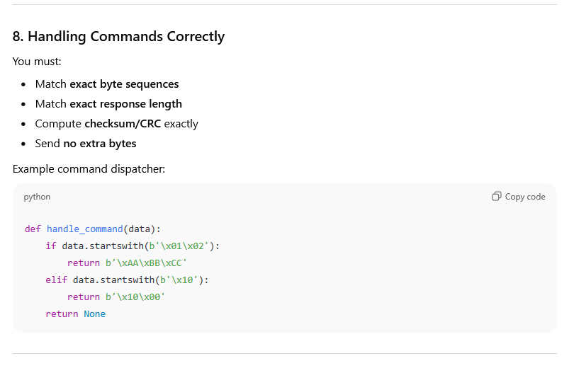Click the 'elif' keyword in code
Image resolution: width=574 pixels, height=368 pixels.
[x=56, y=280]
